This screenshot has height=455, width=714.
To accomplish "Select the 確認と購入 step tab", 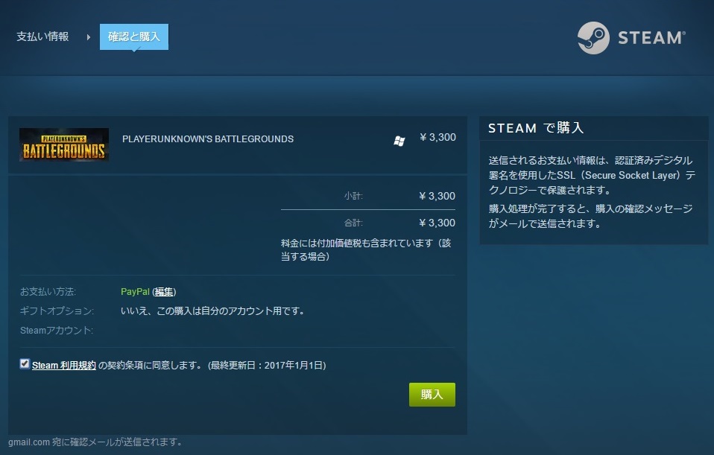I will point(134,36).
